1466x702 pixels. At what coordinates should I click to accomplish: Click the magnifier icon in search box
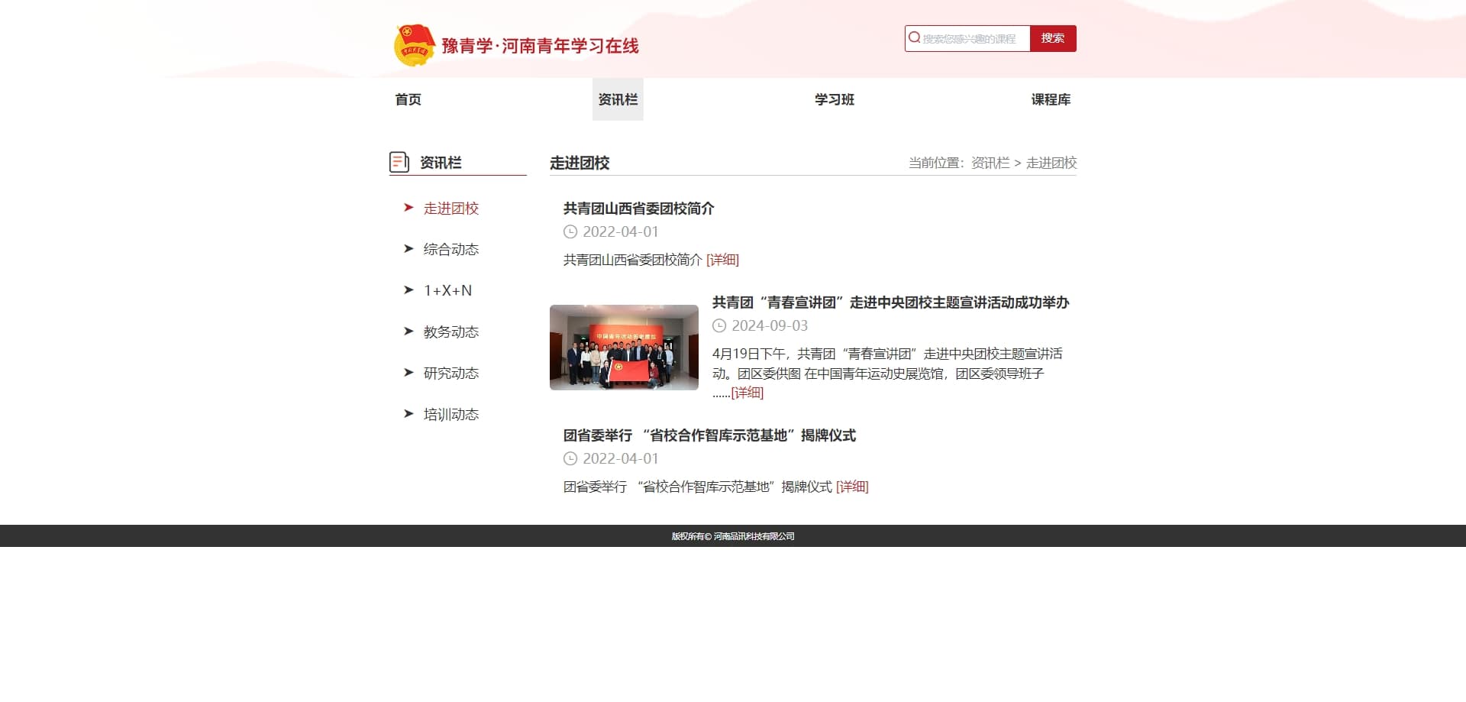[x=914, y=37]
